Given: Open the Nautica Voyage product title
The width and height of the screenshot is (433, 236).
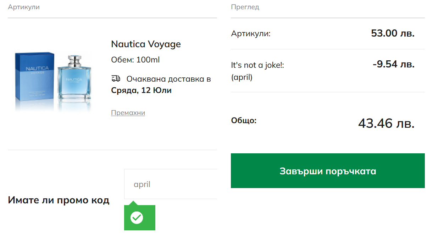Looking at the screenshot, I should 146,44.
